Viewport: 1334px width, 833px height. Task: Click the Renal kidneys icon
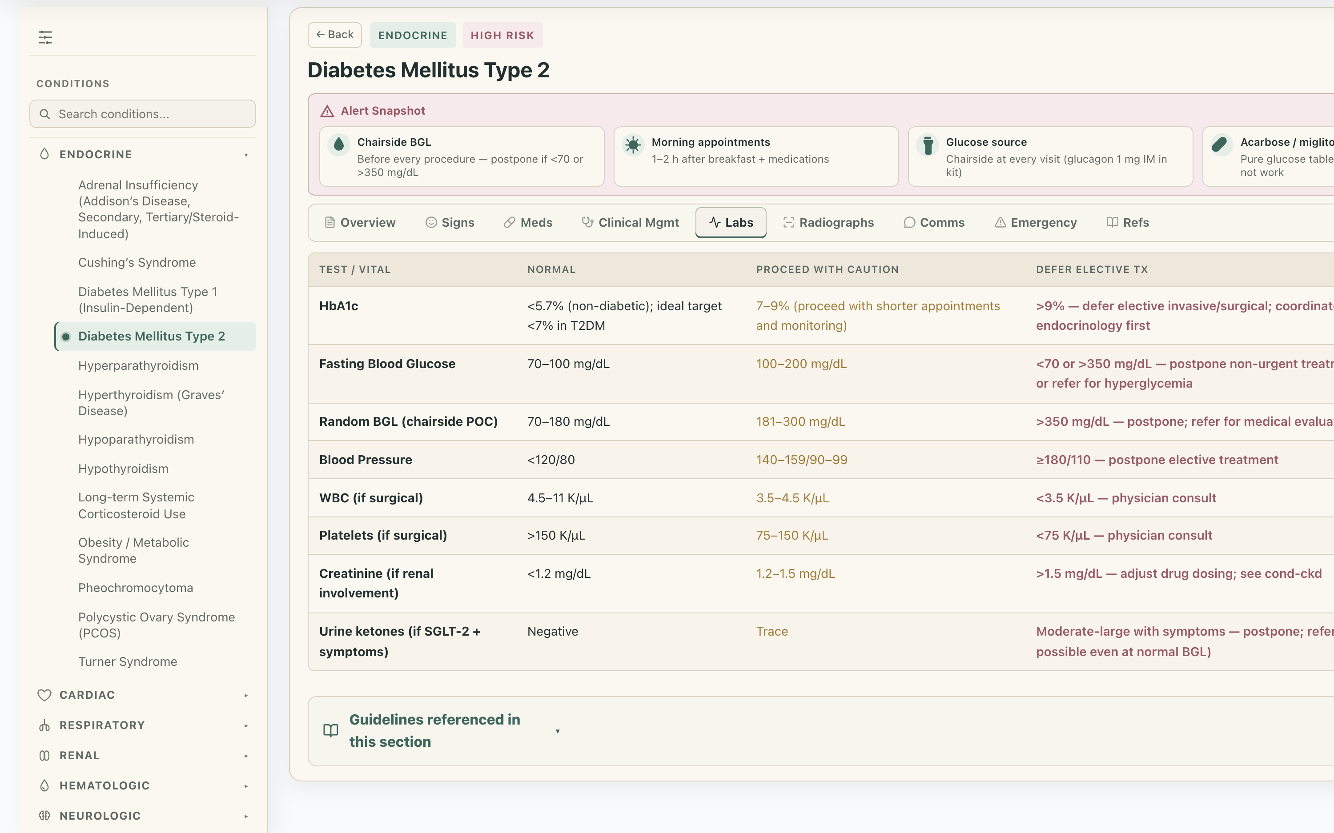click(44, 756)
